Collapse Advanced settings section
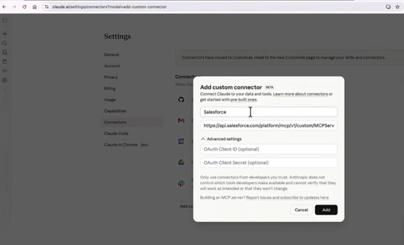This screenshot has height=245, width=404. pos(221,139)
